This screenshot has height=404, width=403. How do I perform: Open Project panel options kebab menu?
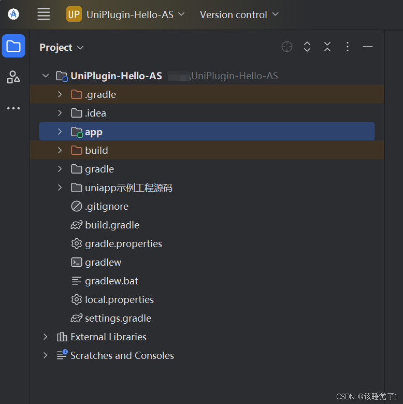tap(348, 47)
